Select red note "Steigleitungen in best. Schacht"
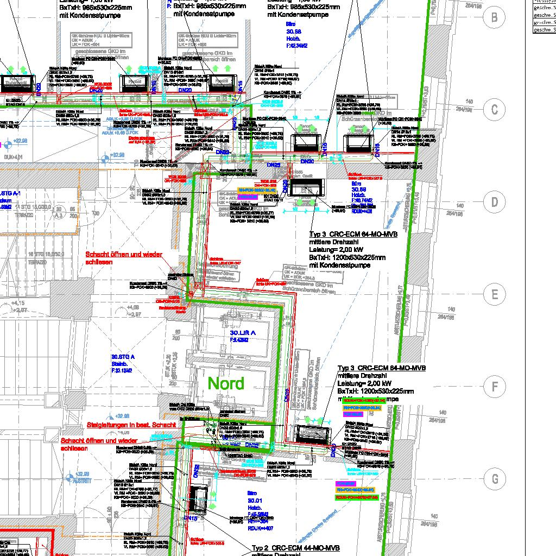The height and width of the screenshot is (556, 556). coord(131,425)
